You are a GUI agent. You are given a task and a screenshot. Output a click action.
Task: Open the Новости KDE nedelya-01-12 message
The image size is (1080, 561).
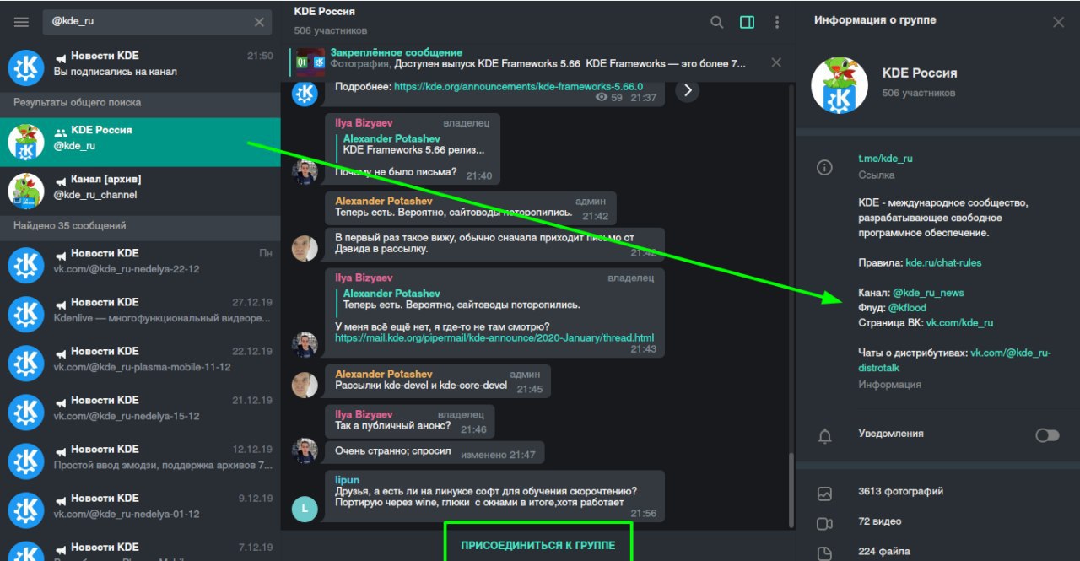click(140, 510)
